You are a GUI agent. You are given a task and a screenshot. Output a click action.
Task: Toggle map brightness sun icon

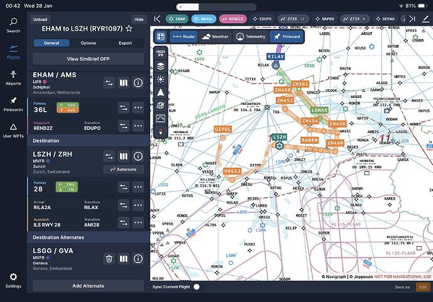point(161,80)
